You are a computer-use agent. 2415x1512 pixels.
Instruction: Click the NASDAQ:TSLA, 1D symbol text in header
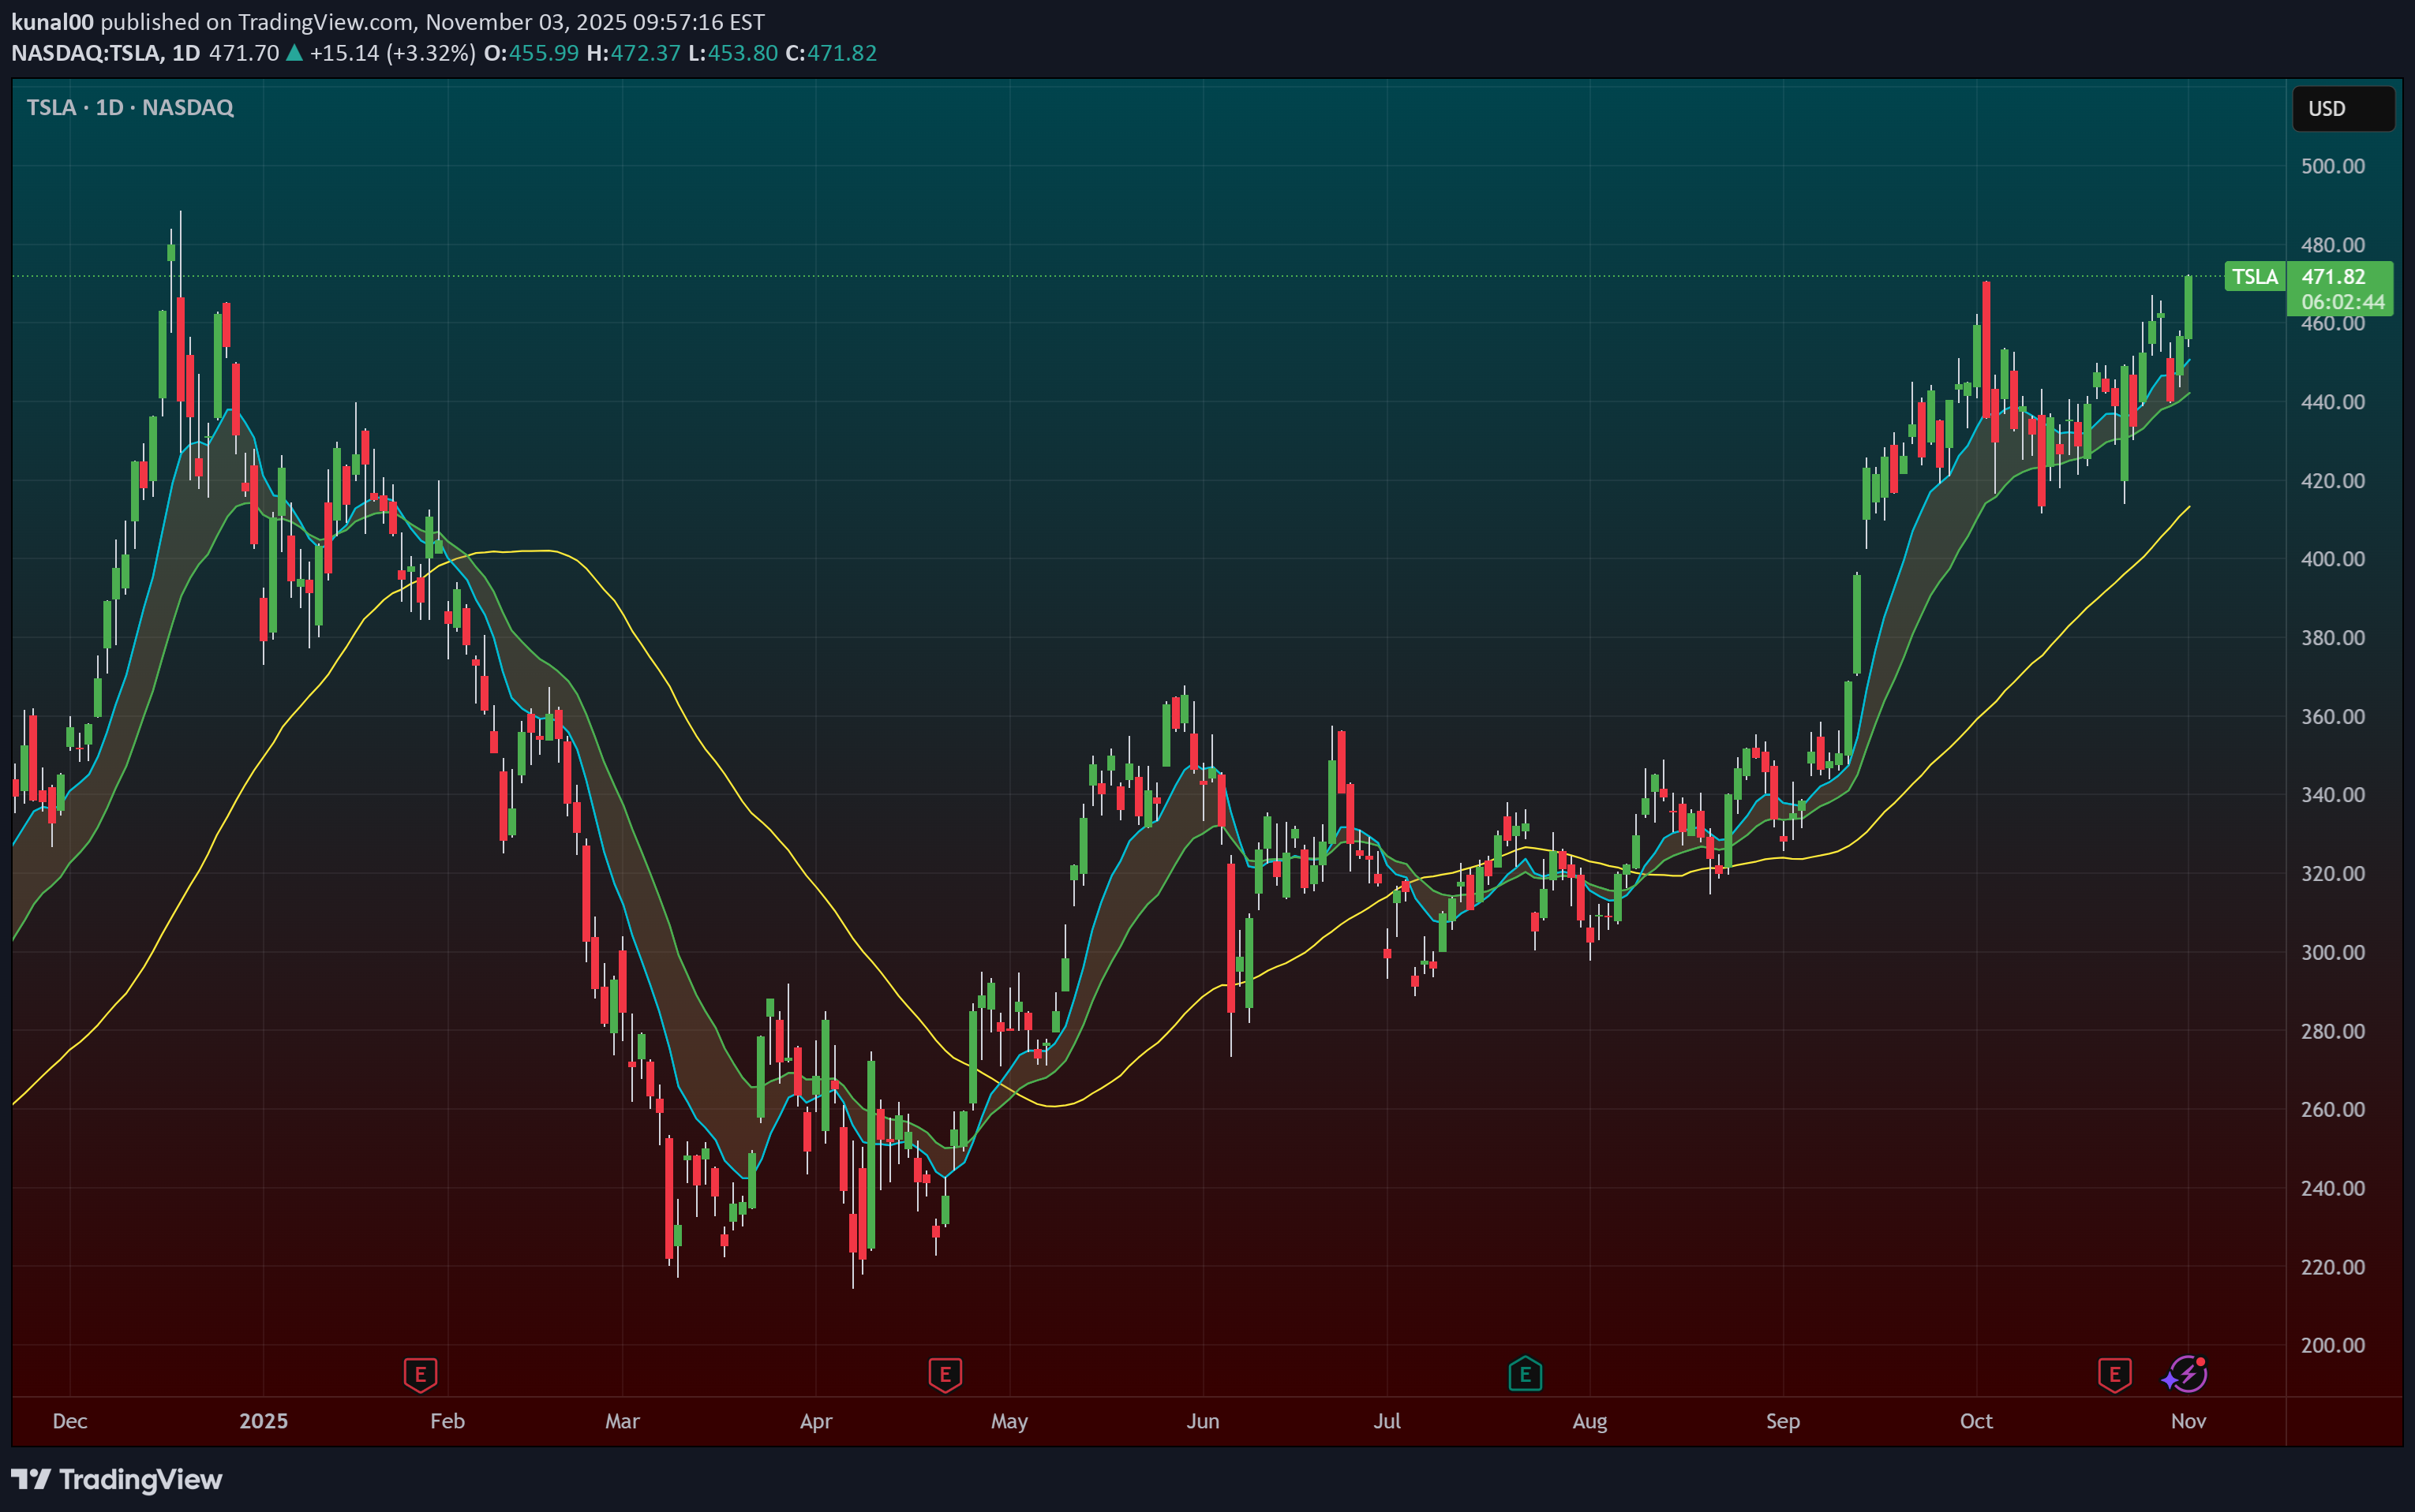pos(105,53)
